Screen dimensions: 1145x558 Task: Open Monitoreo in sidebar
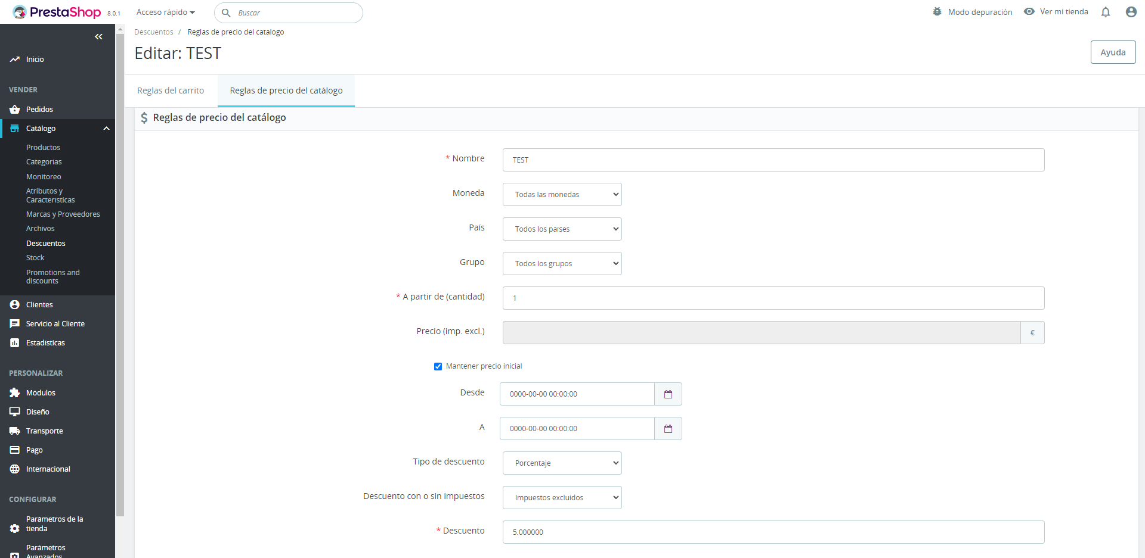tap(44, 177)
